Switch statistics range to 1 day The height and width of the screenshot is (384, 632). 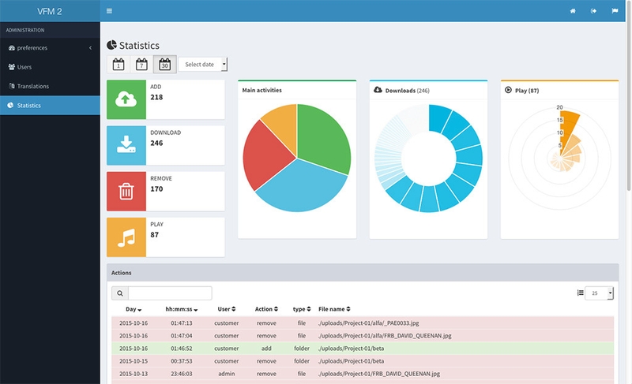point(118,65)
